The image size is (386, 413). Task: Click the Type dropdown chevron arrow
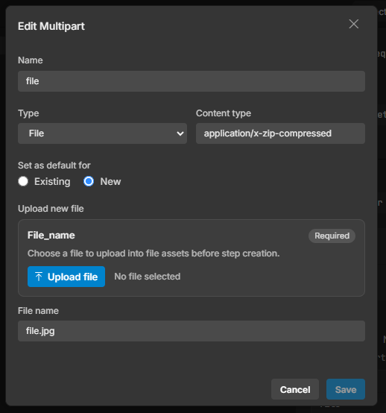pos(180,133)
